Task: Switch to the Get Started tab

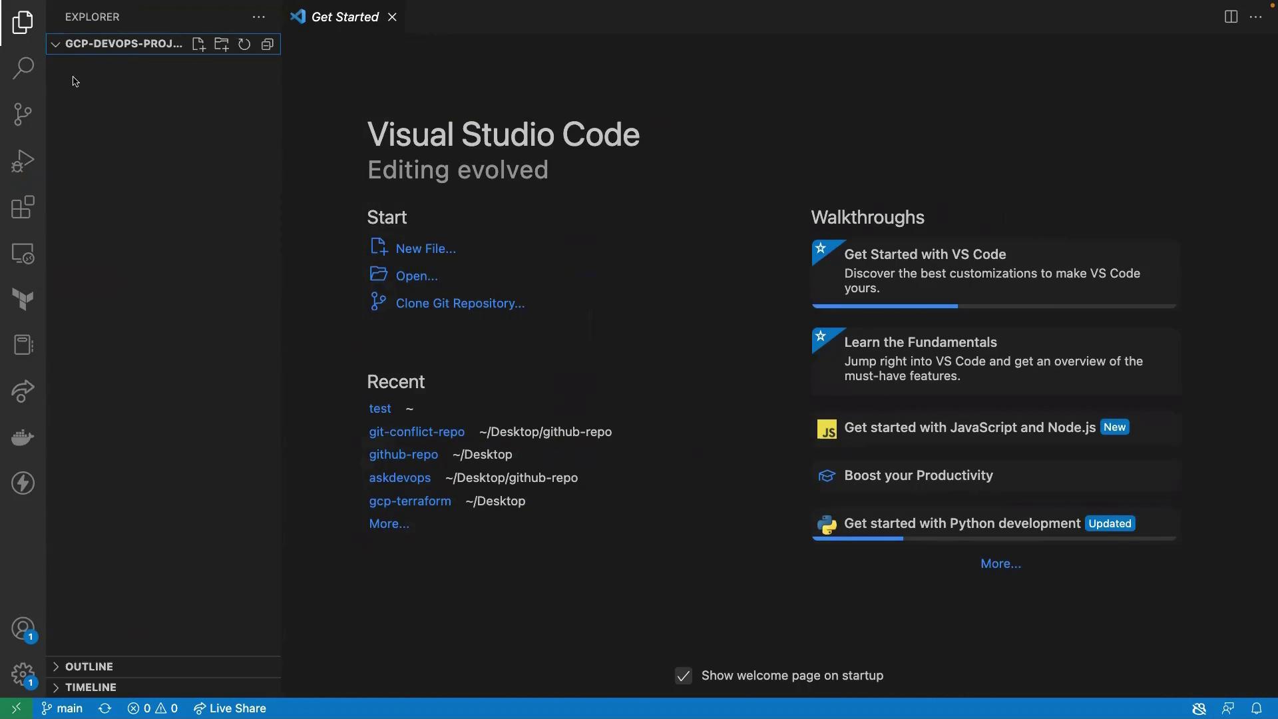Action: pyautogui.click(x=345, y=17)
